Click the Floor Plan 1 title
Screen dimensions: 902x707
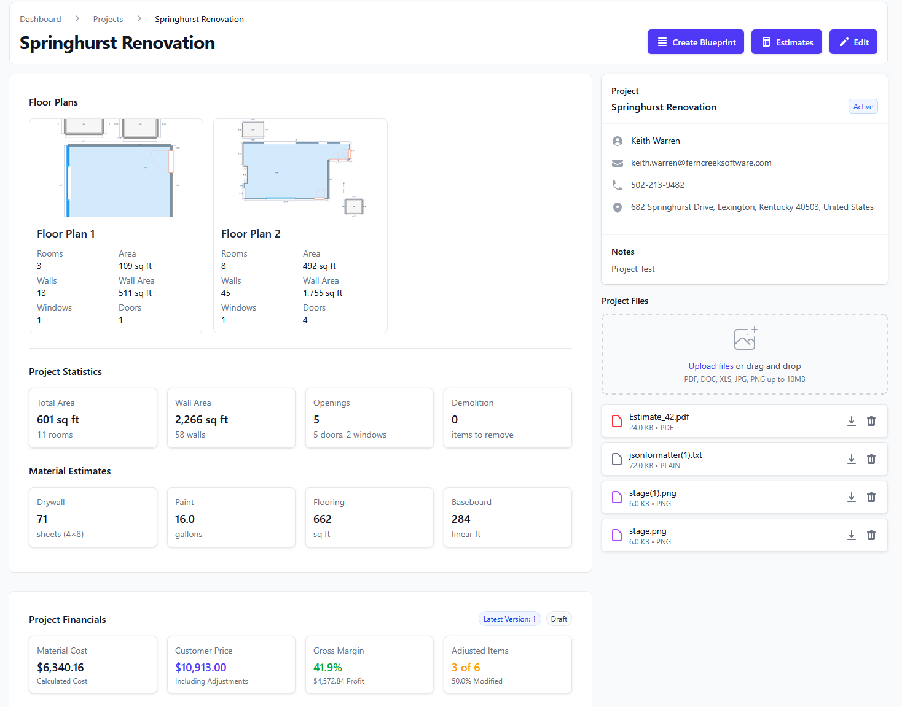click(x=66, y=234)
